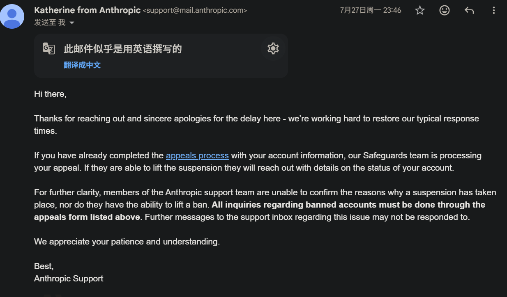507x297 pixels.
Task: Click the bold All inquiries sentence
Action: tap(260, 211)
